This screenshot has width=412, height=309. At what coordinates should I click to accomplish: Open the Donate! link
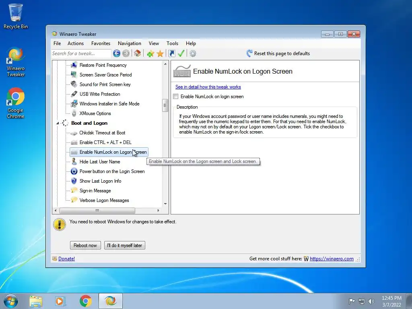(x=66, y=259)
